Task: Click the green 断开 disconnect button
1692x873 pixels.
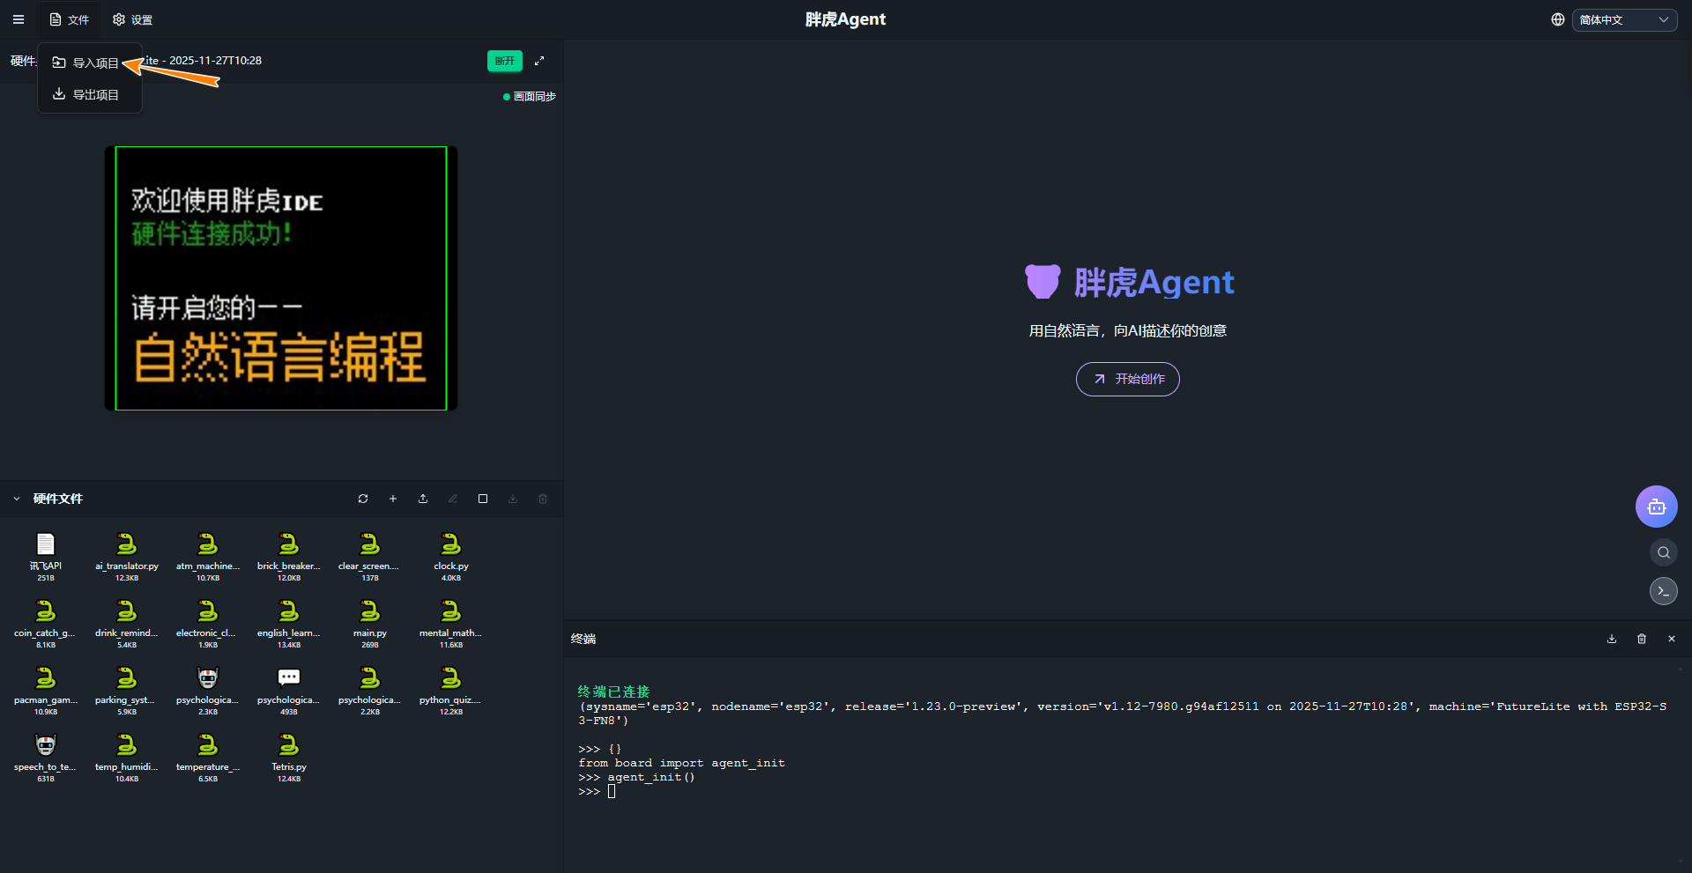Action: pos(504,61)
